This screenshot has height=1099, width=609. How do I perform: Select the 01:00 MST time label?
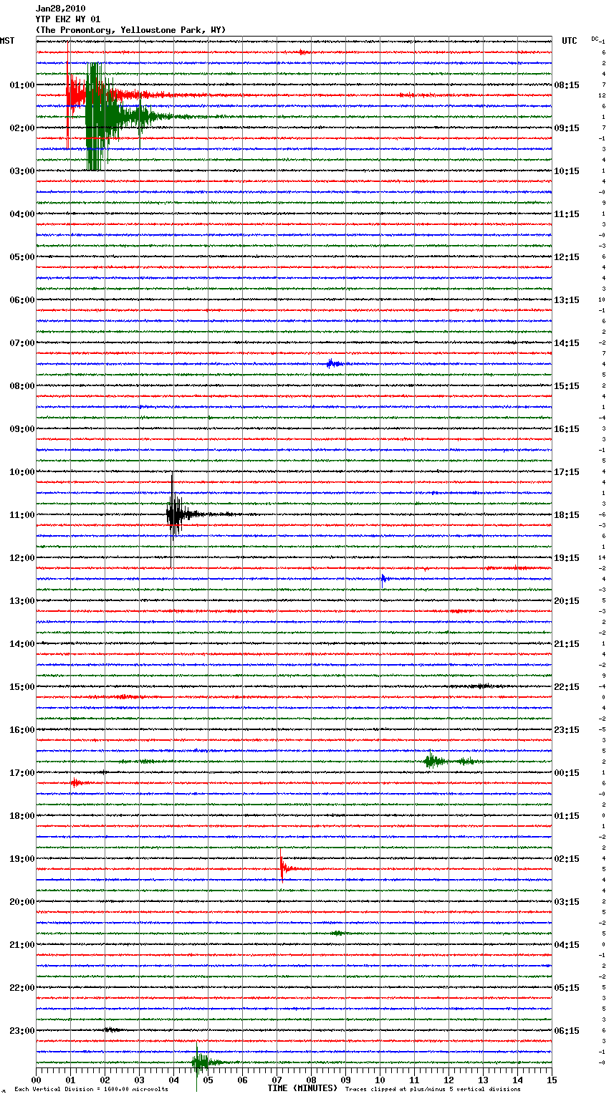click(21, 85)
